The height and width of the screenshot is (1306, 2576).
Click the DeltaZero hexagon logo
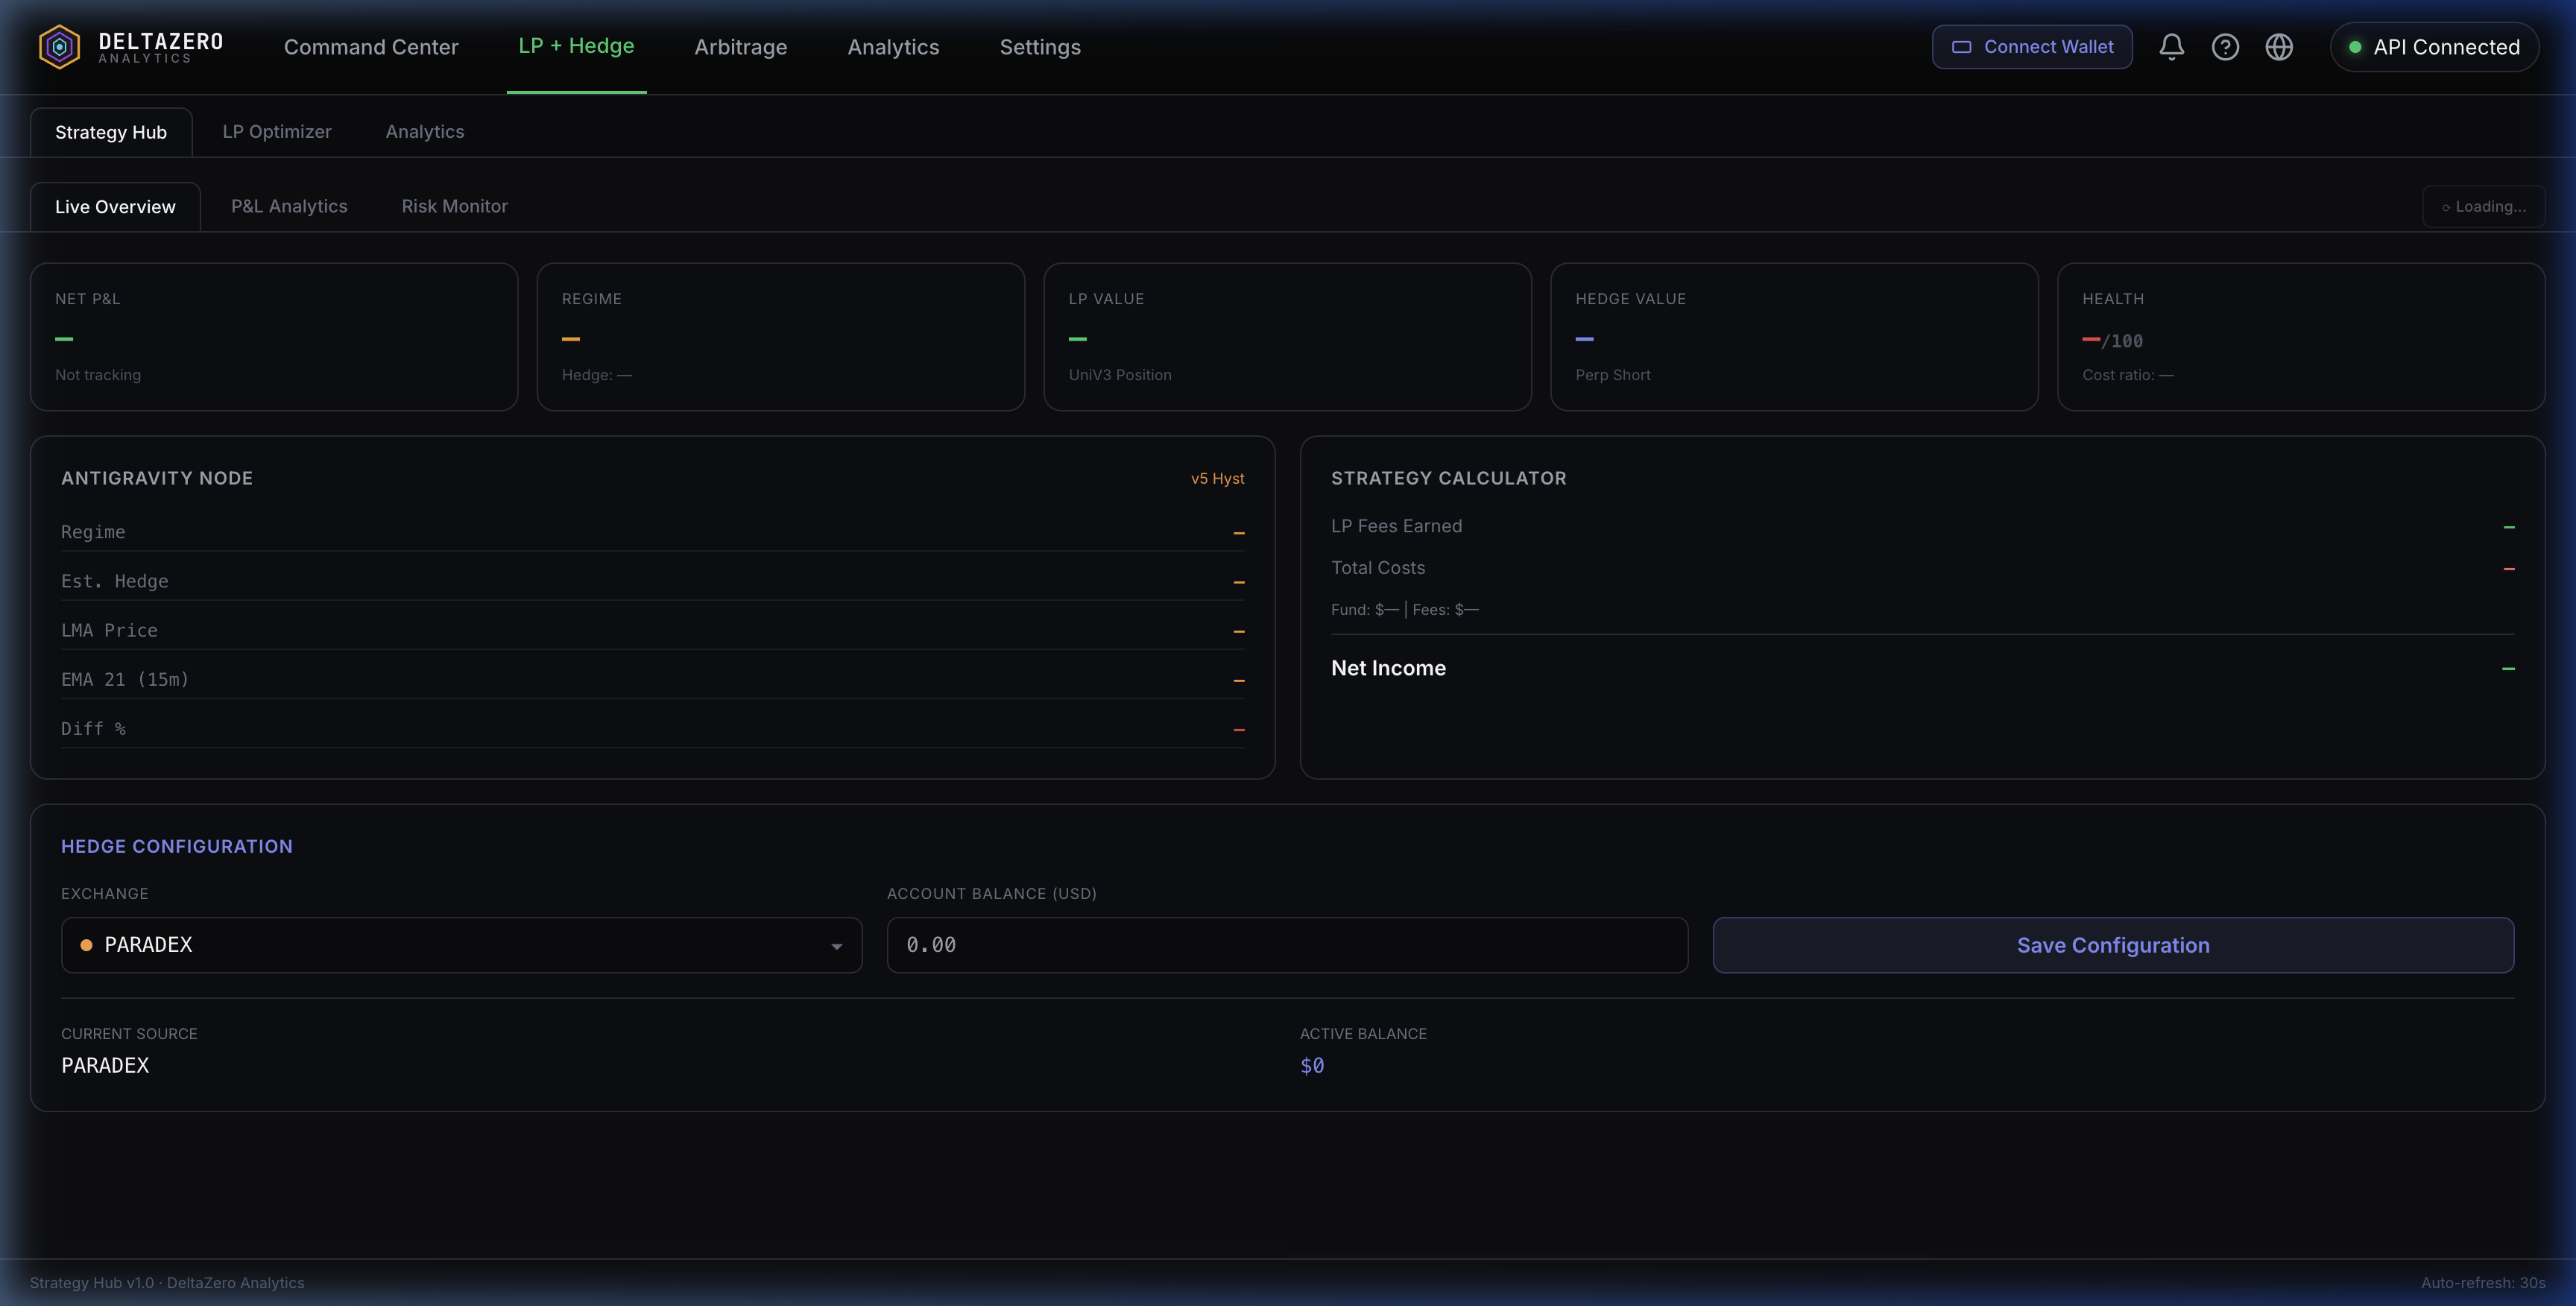[58, 46]
